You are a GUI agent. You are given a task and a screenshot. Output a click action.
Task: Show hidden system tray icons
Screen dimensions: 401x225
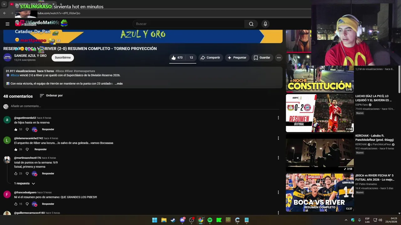[346, 220]
